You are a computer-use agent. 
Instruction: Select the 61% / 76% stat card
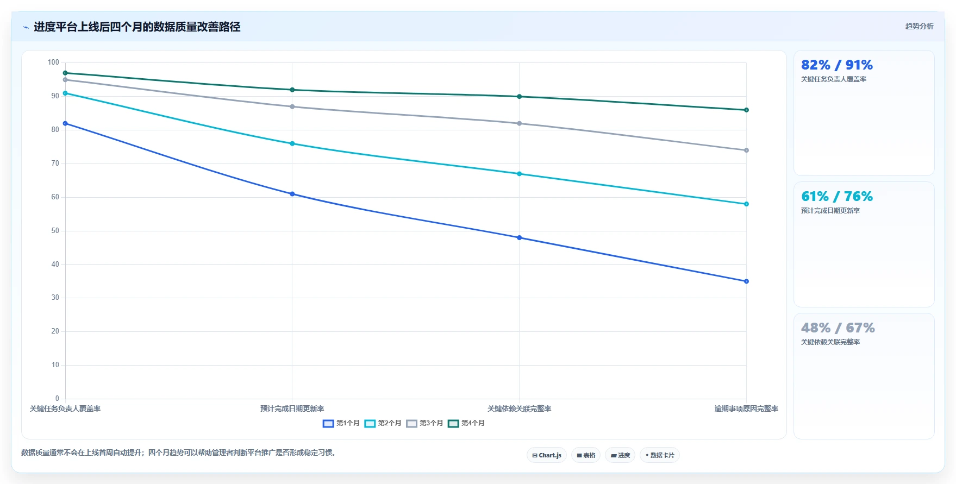pos(864,244)
